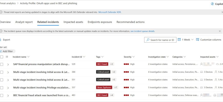223x102 pixels.
Task: Click the info icon in the Threat intel banner
Action: click(x=1, y=12)
